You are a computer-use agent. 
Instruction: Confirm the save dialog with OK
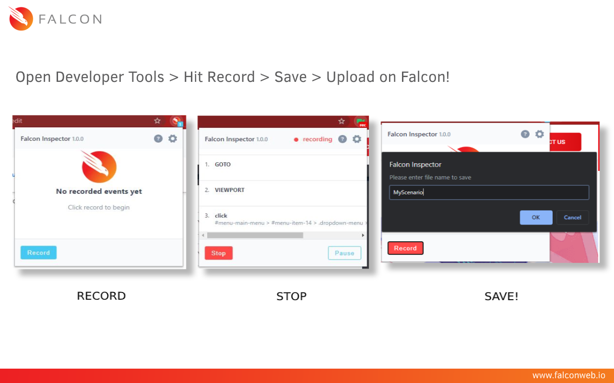click(536, 217)
